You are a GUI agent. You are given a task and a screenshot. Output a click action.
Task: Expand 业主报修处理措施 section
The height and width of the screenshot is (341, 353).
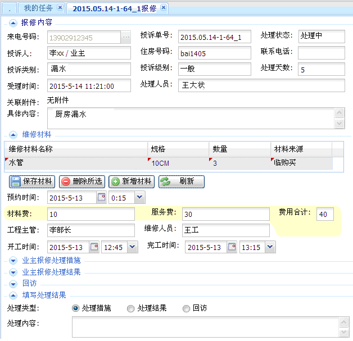pyautogui.click(x=13, y=261)
